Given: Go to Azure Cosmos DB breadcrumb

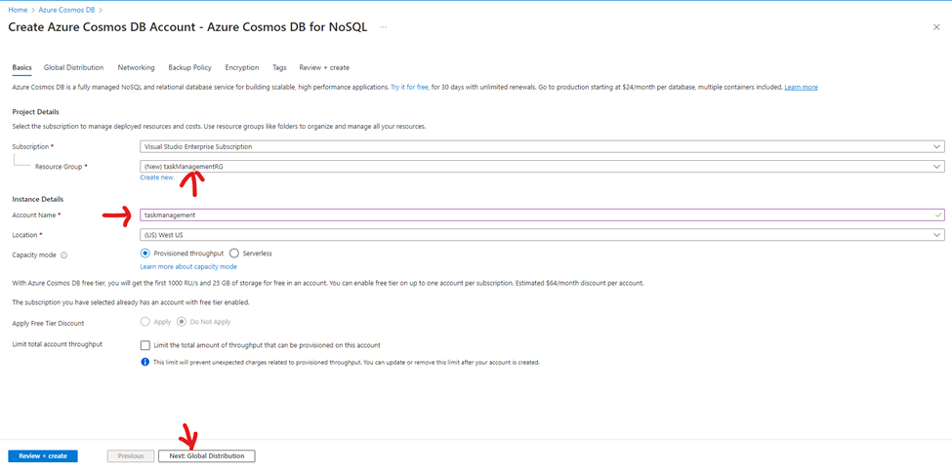Looking at the screenshot, I should 66,10.
